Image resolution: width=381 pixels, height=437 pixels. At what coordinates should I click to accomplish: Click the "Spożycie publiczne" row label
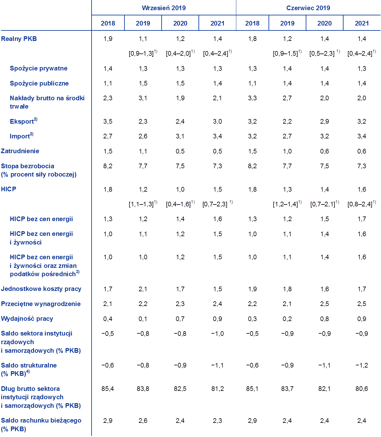tap(39, 83)
